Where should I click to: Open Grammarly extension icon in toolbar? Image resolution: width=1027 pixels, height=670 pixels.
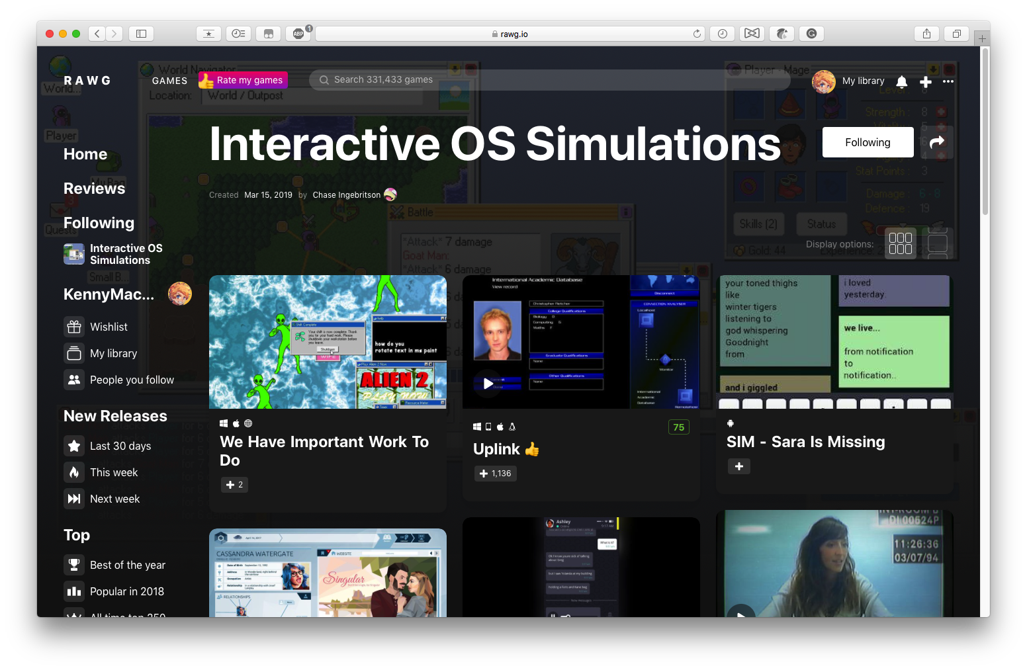pos(811,34)
